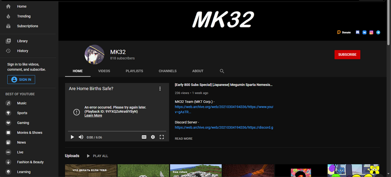Screen dimensions: 391x177
Task: Open player settings gear
Action: [153, 137]
